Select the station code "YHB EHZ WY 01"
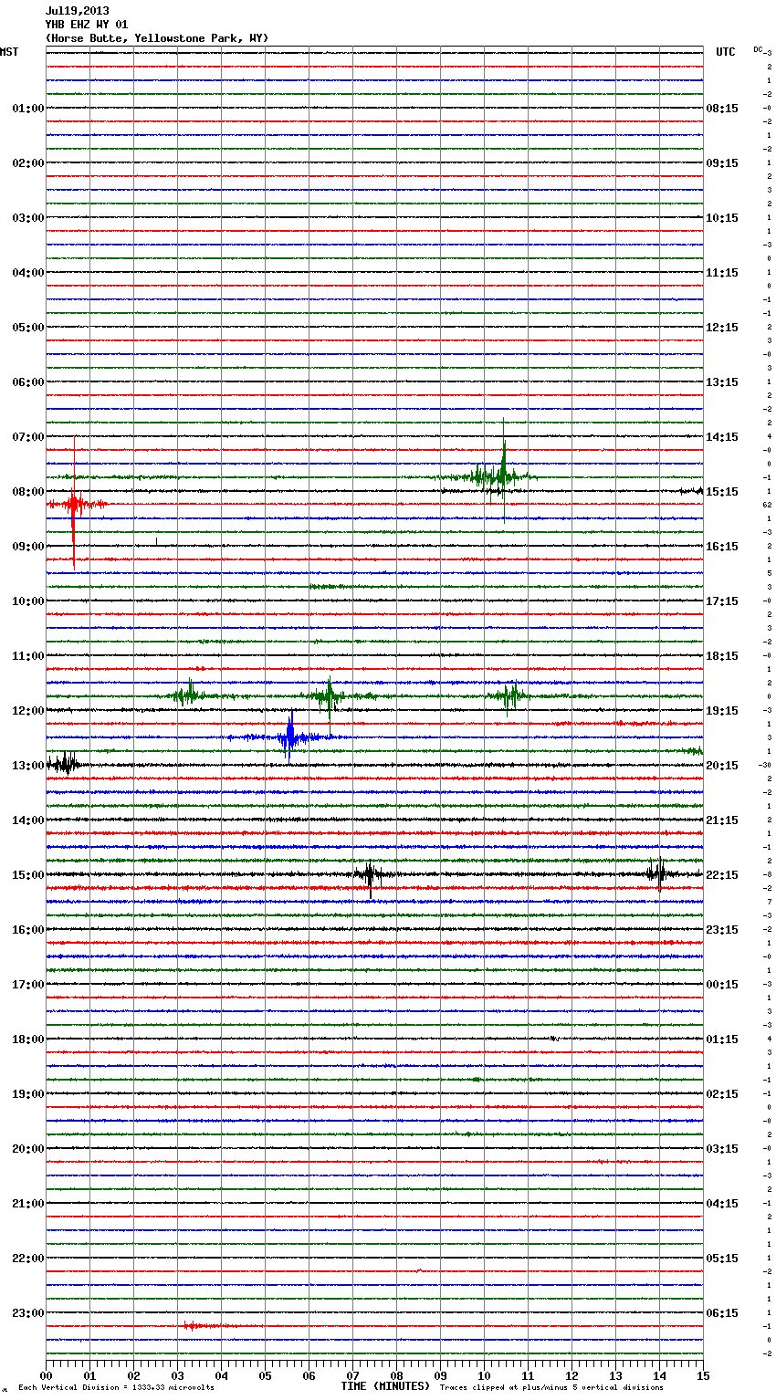Image resolution: width=776 pixels, height=1400 pixels. point(87,25)
